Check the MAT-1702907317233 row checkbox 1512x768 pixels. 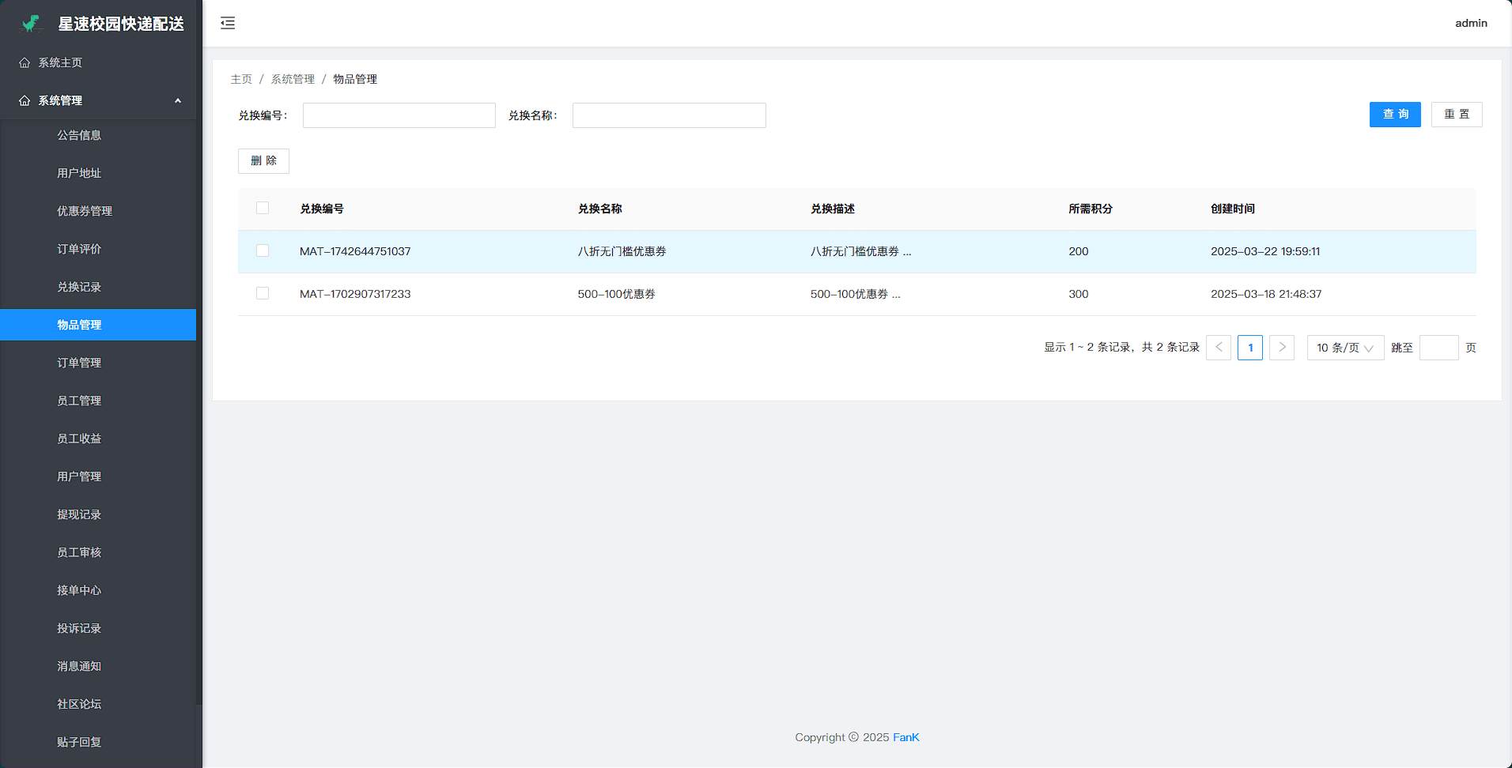click(x=263, y=294)
